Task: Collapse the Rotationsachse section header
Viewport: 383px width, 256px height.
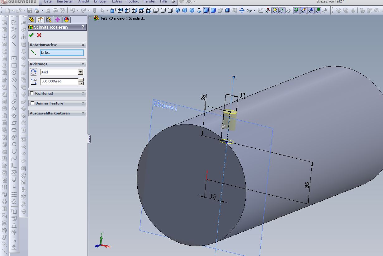Action: (x=83, y=45)
